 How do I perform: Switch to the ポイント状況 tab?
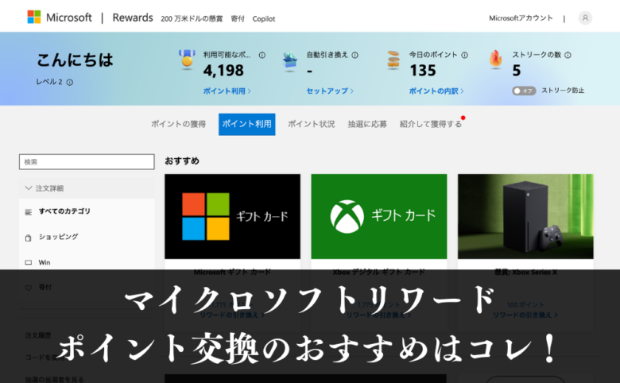(311, 124)
